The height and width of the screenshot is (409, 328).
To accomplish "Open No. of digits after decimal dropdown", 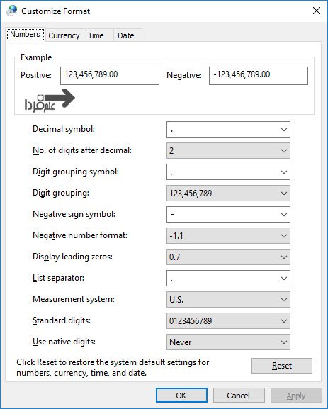I will pyautogui.click(x=228, y=150).
